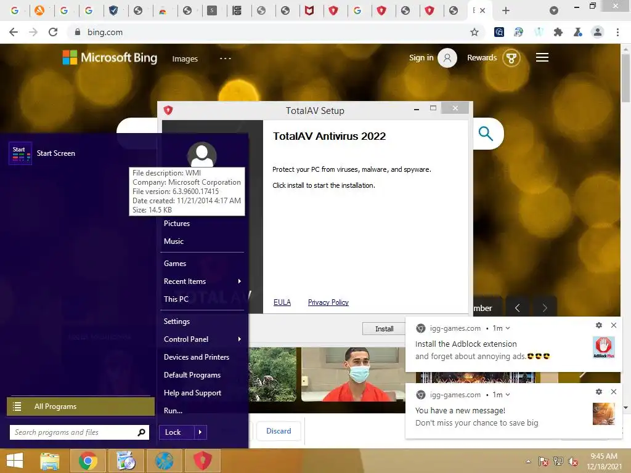Focus the Search programs and files box
Image resolution: width=631 pixels, height=473 pixels.
pos(79,432)
